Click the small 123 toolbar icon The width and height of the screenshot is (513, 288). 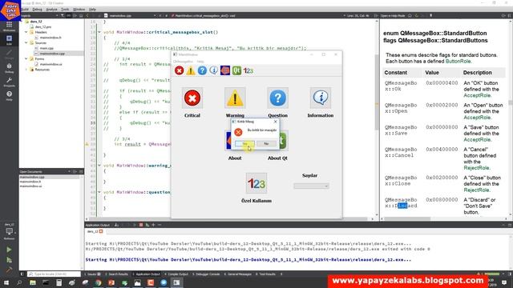[x=248, y=70]
